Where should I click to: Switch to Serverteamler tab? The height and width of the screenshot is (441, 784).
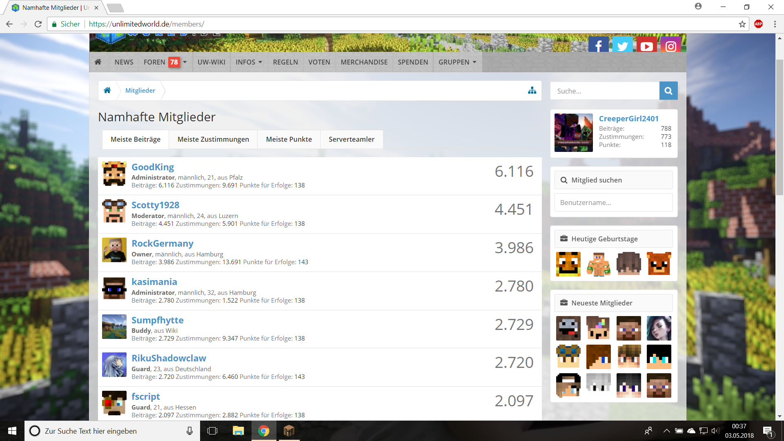pos(351,139)
